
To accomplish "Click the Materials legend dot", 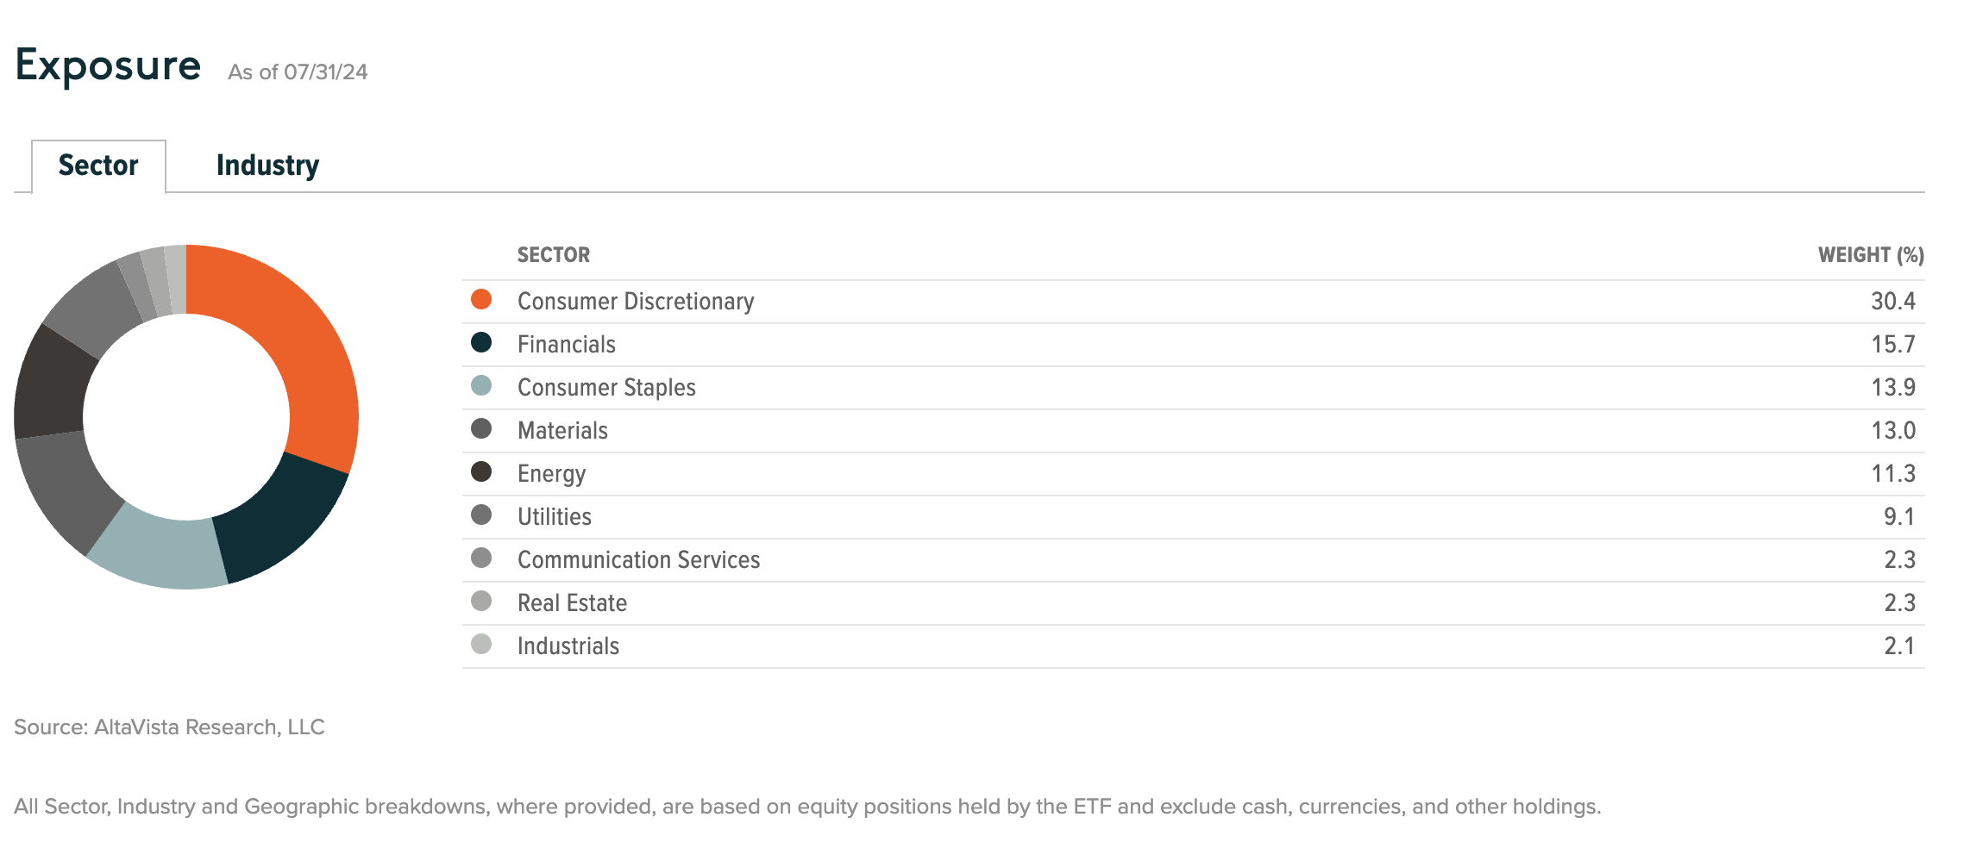I will (481, 429).
